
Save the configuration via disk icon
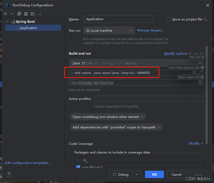[26, 14]
